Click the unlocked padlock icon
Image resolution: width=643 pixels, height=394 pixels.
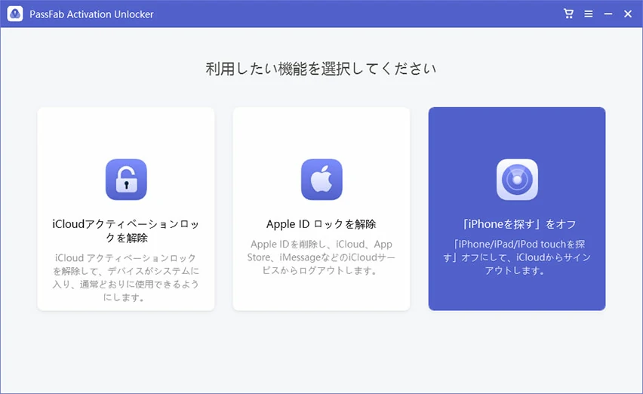126,180
